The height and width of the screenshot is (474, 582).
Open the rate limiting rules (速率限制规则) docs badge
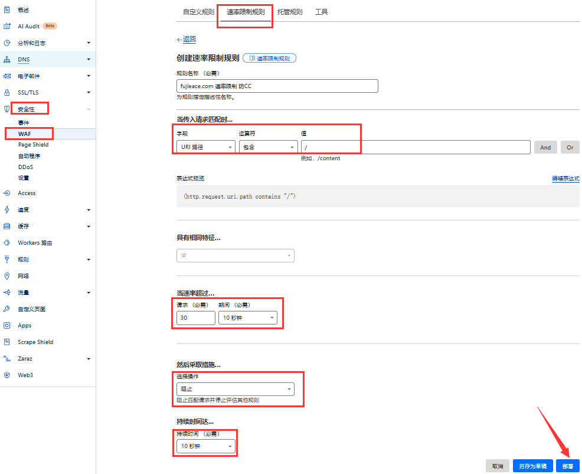[x=270, y=59]
